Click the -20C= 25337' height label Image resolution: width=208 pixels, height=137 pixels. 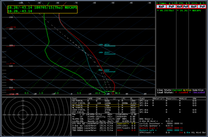tap(104, 53)
